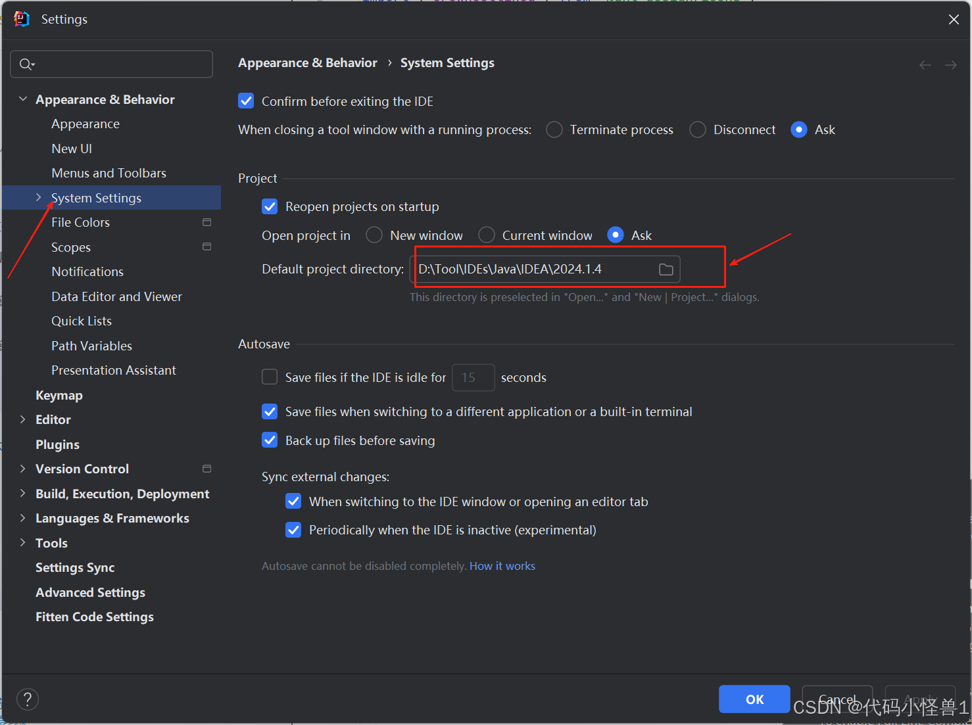The width and height of the screenshot is (972, 725).
Task: Toggle Back up files before saving
Action: click(270, 440)
